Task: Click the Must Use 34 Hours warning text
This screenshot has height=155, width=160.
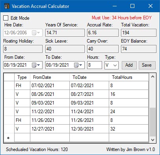Action: (x=122, y=18)
